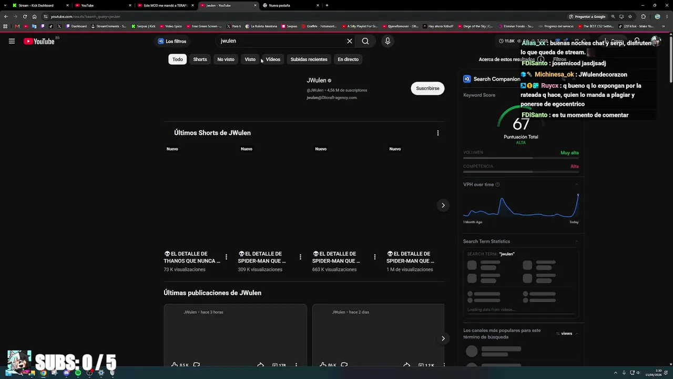Open a new browser tab
Image resolution: width=673 pixels, height=379 pixels.
coord(327,5)
